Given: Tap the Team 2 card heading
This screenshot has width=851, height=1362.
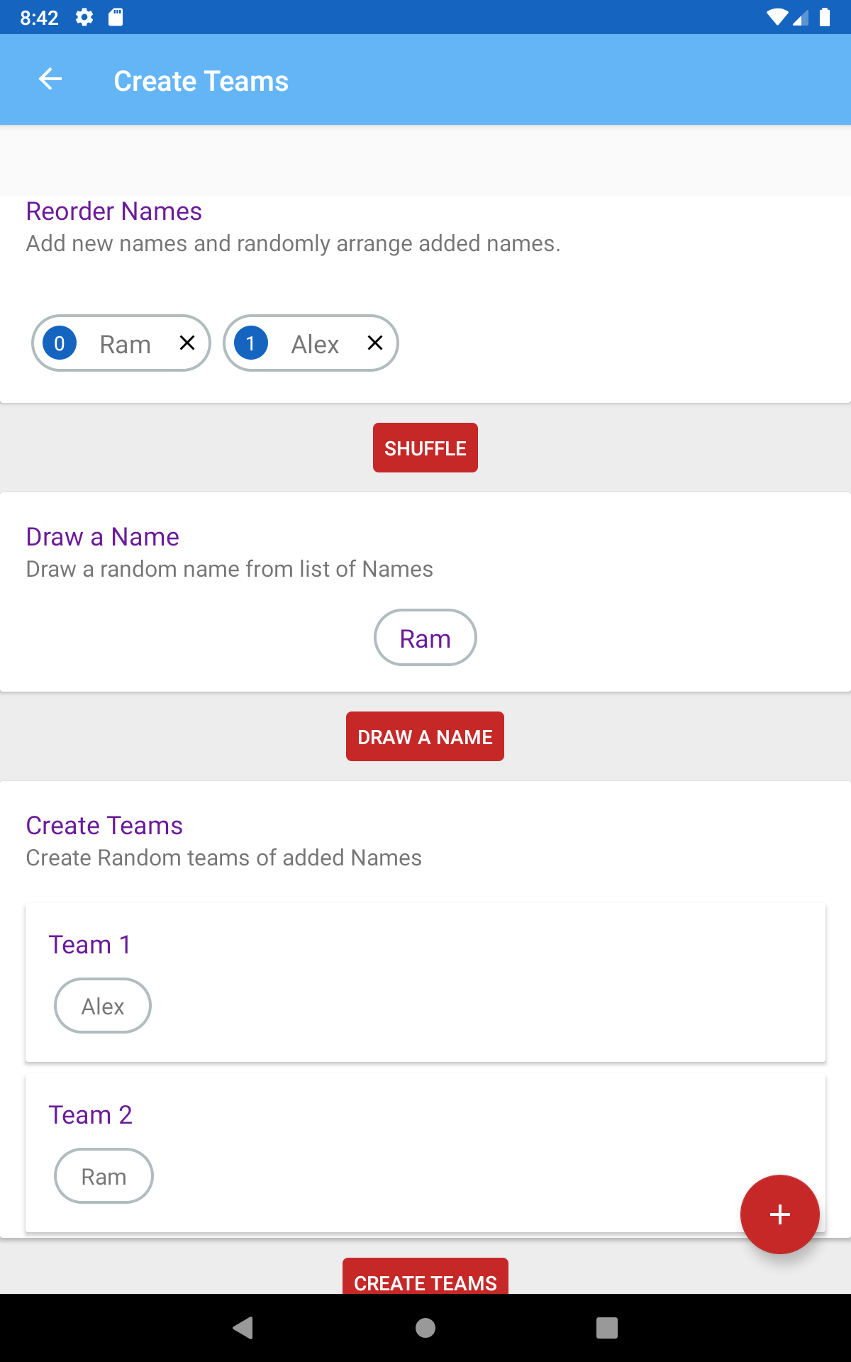Looking at the screenshot, I should [90, 1115].
